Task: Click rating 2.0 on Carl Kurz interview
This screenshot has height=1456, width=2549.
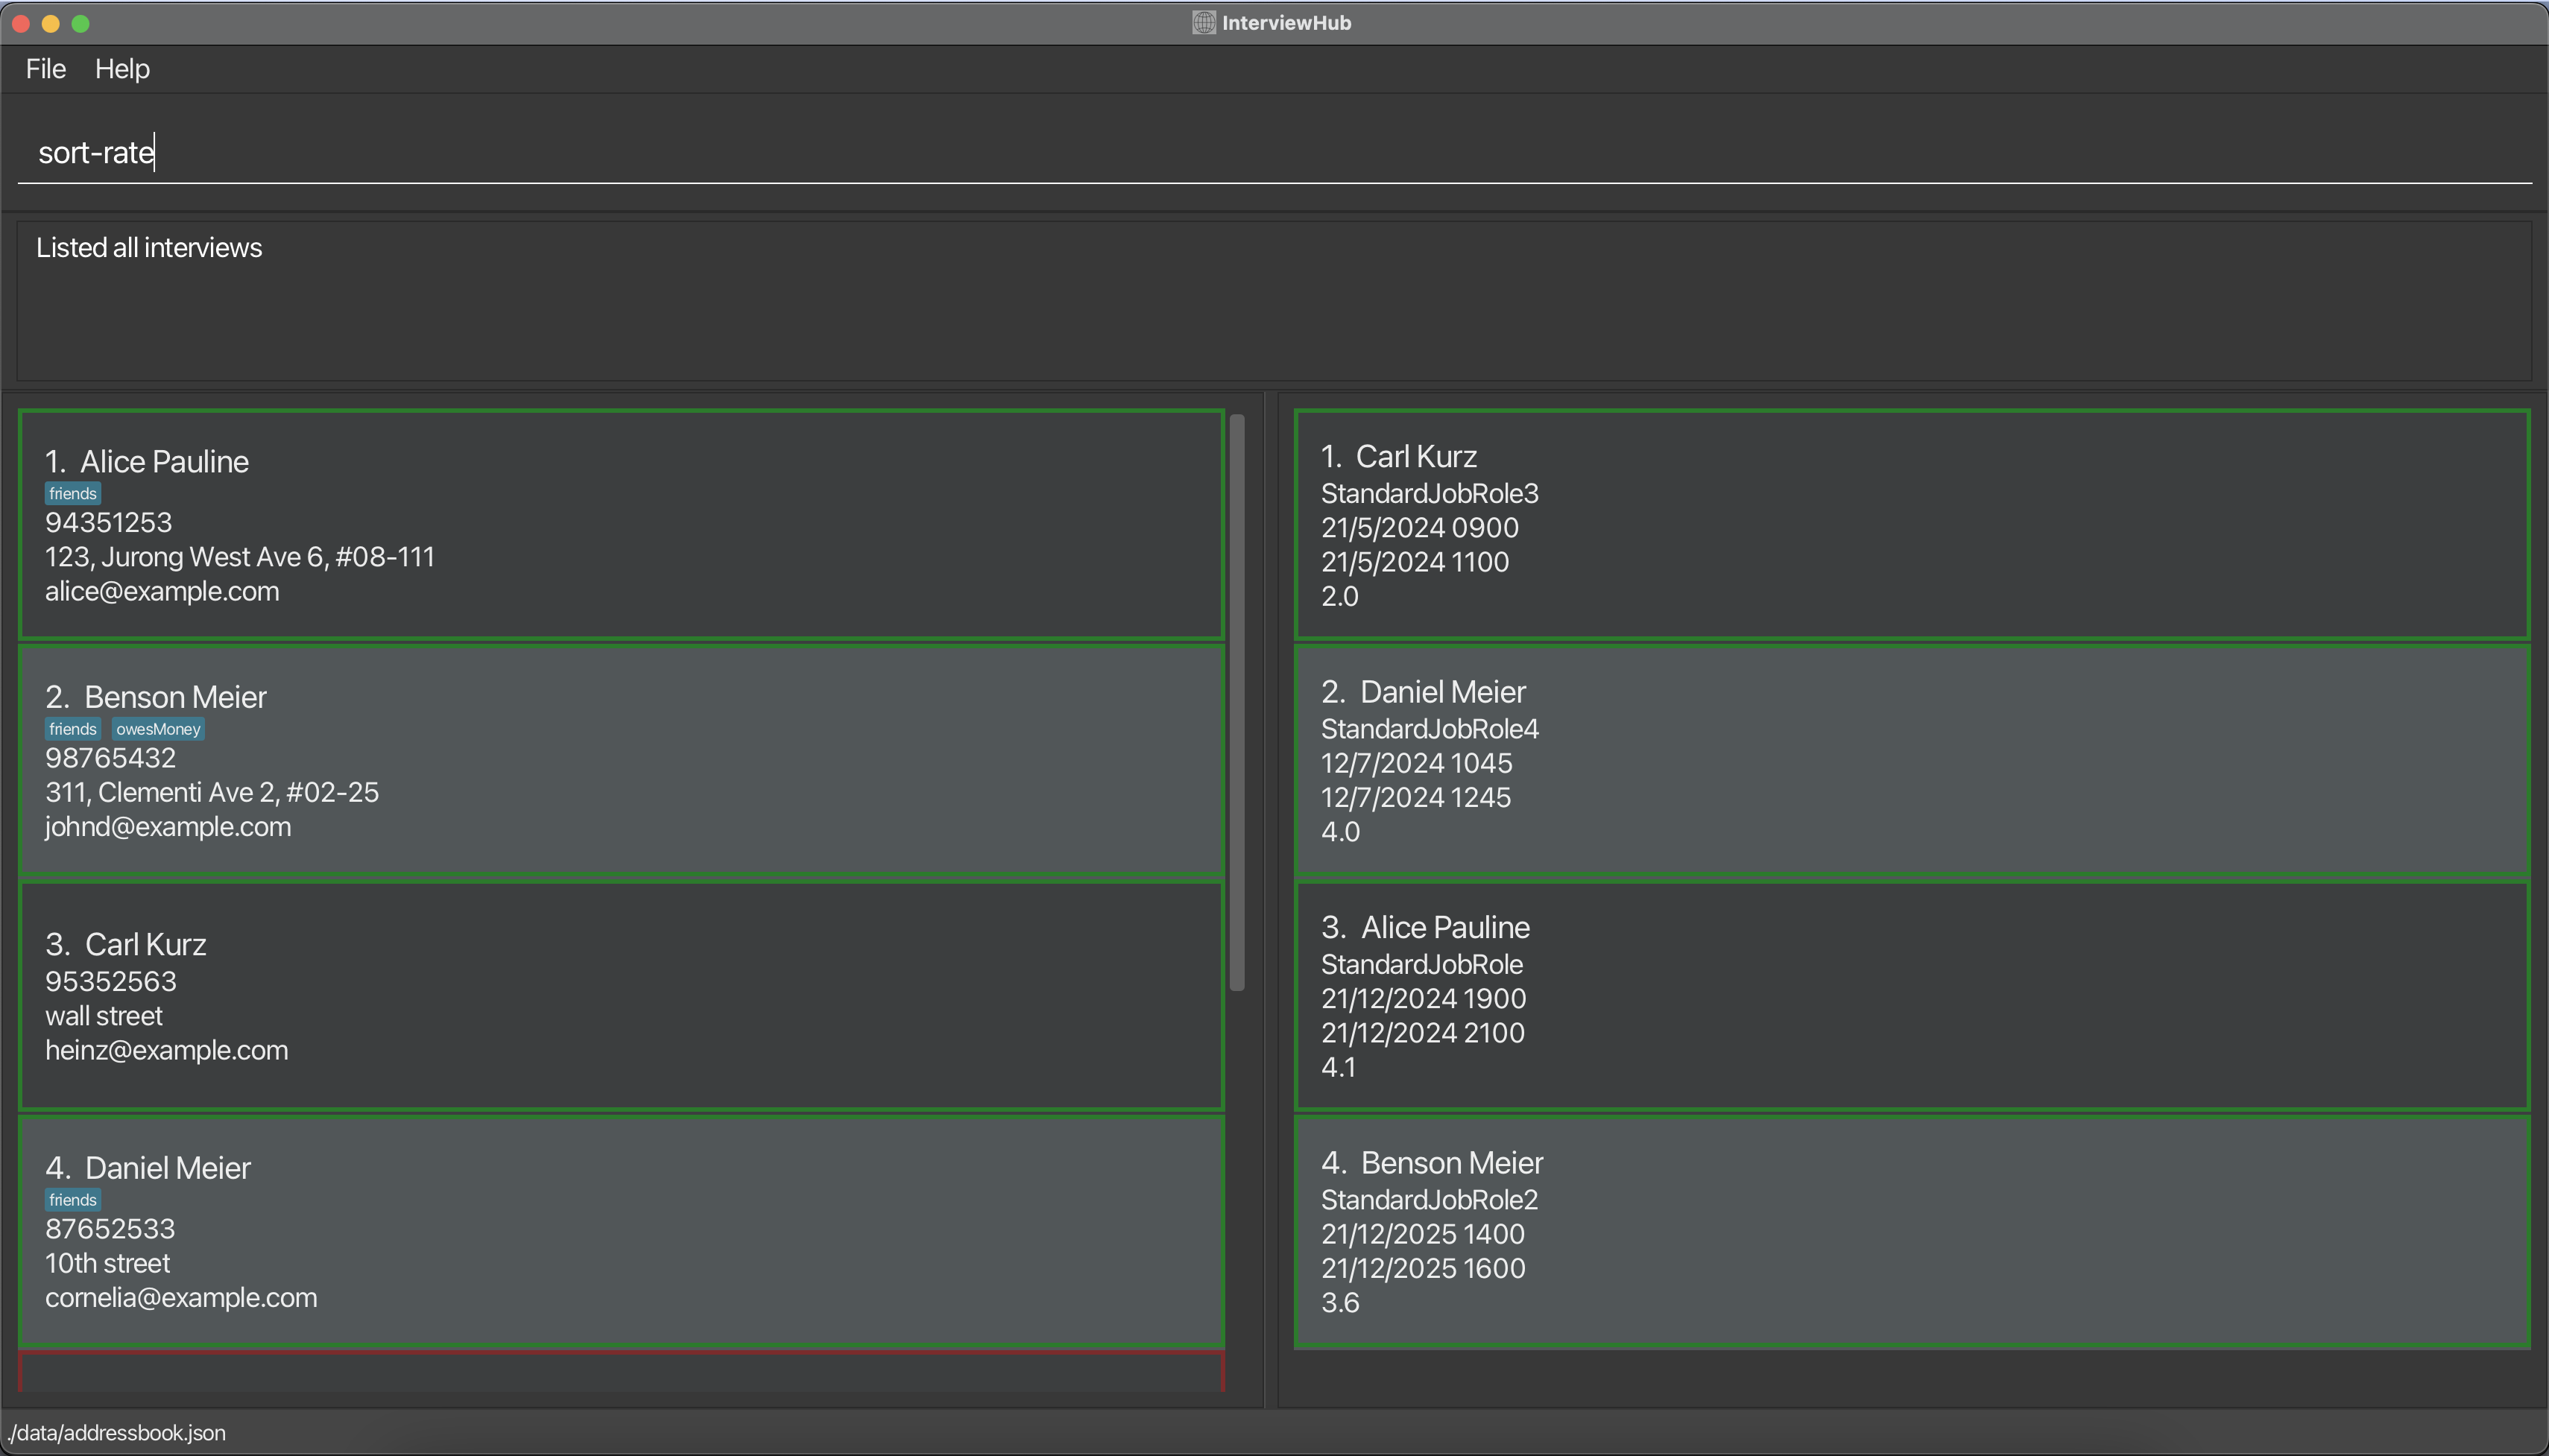Action: click(1340, 596)
